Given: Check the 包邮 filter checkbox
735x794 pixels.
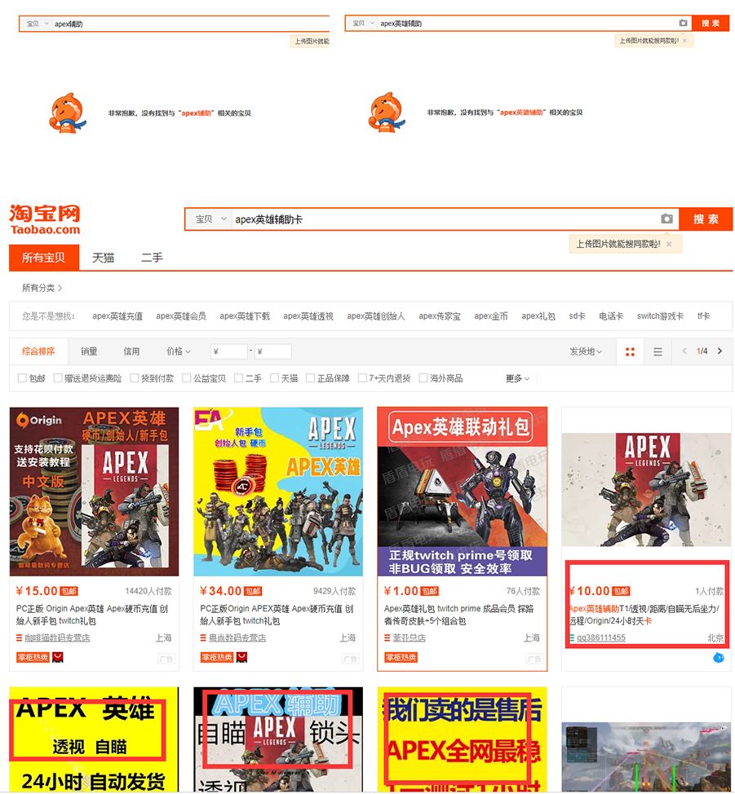Looking at the screenshot, I should coord(22,377).
